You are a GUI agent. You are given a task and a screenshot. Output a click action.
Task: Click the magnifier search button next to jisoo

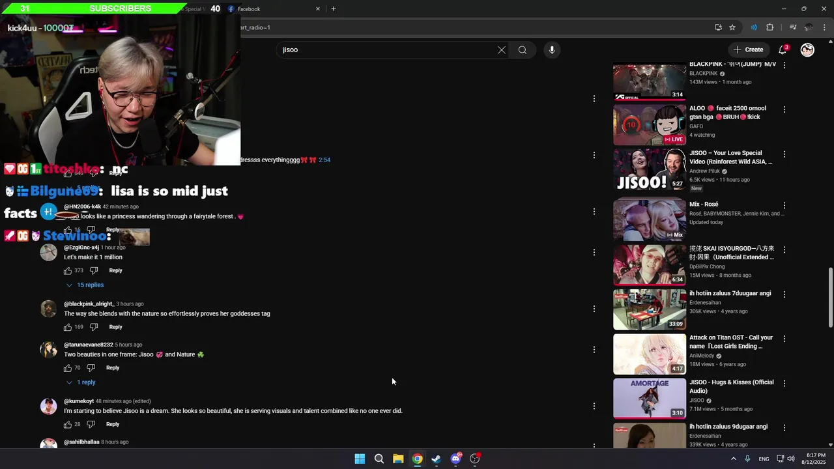[x=523, y=50]
